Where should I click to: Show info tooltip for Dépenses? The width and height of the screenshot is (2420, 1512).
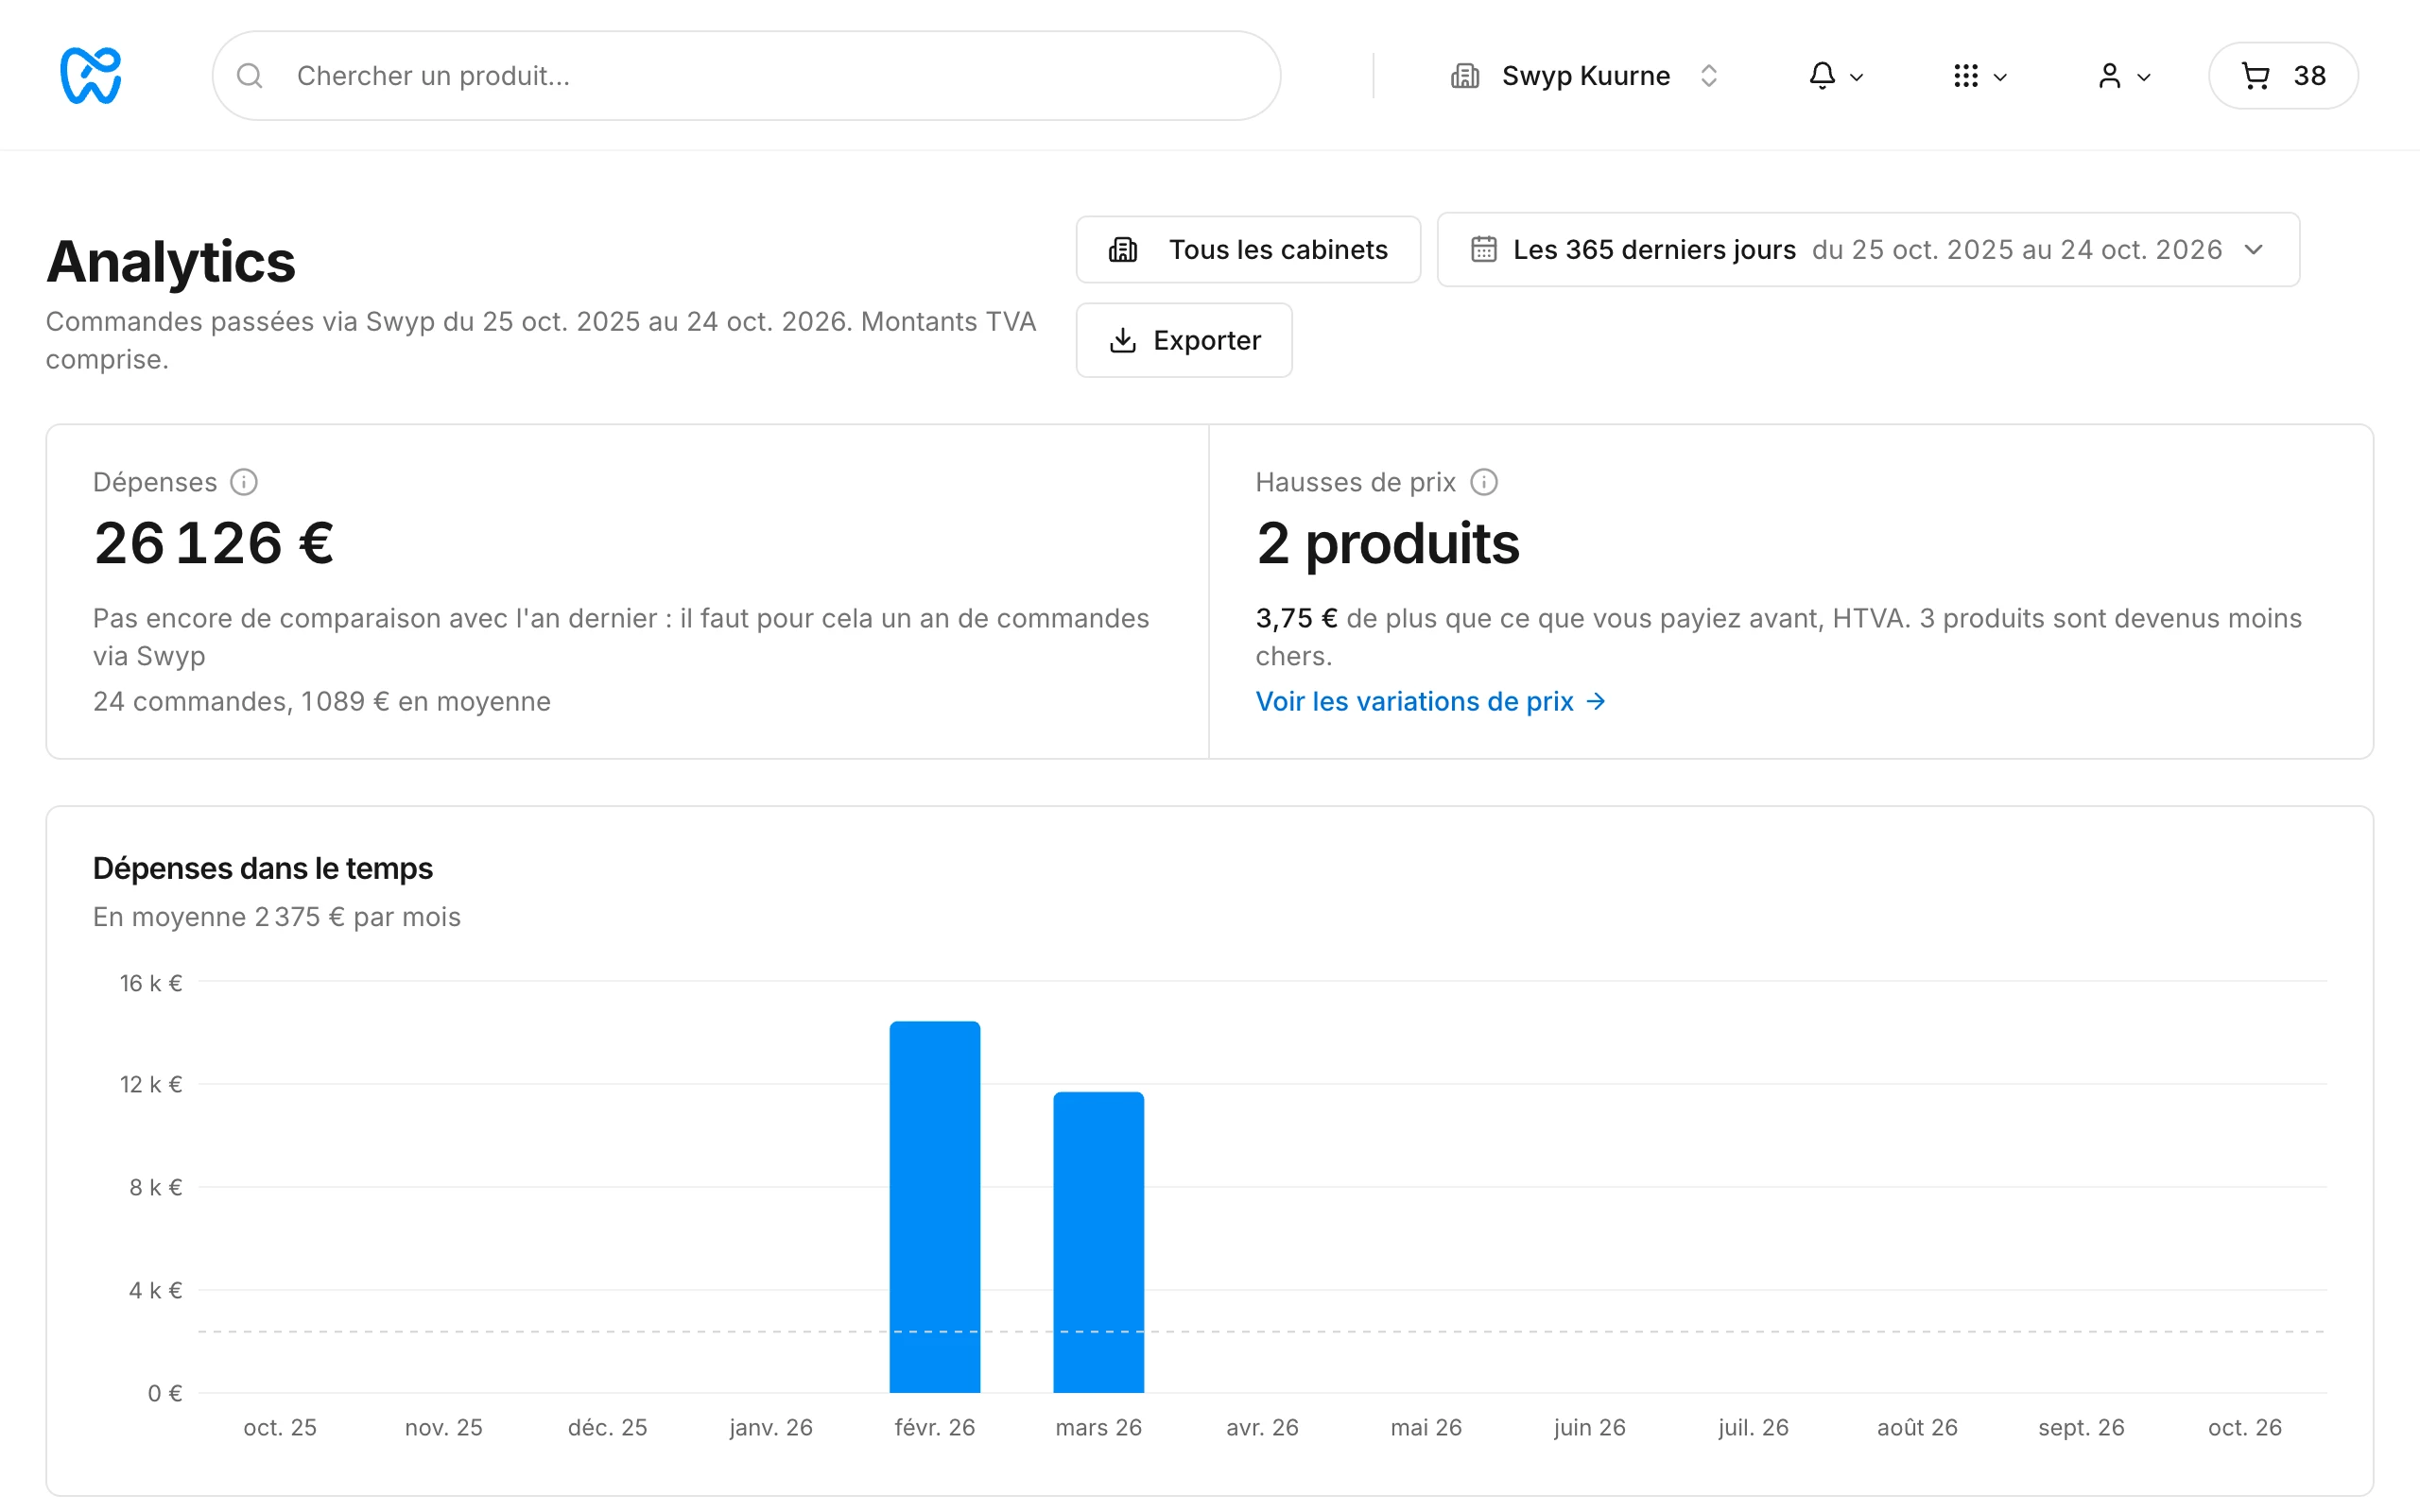point(244,482)
